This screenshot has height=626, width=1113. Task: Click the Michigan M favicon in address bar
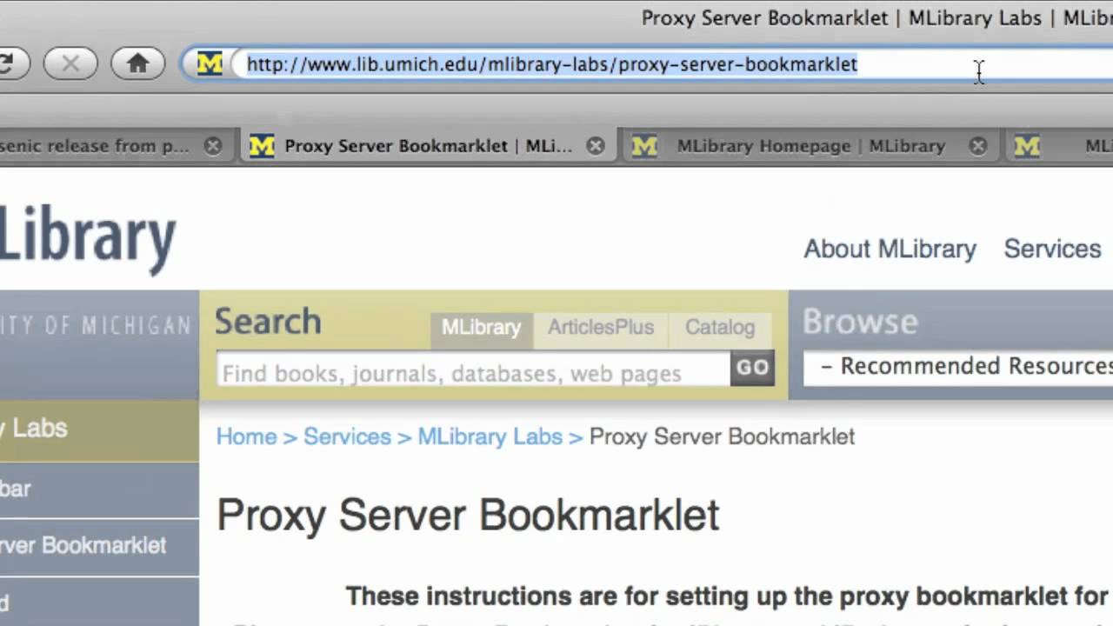210,63
